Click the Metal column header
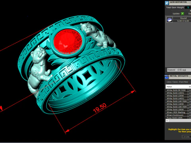This screenshot has width=191, height=143. pos(177,87)
